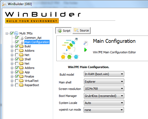Expand the Finalize folder node
148x119 pixels.
tap(12, 76)
